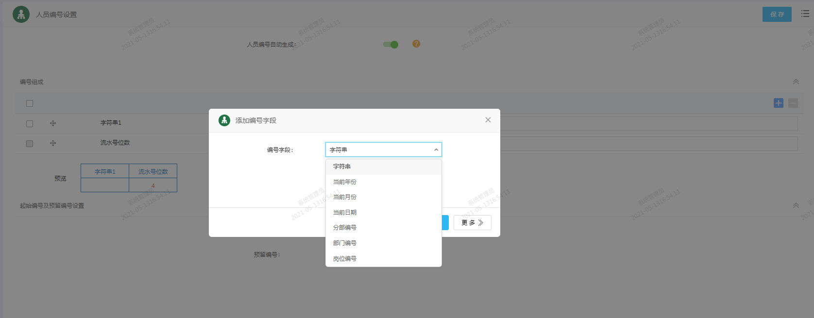Collapse the 编号组成 section
Viewport: 814px width, 318px height.
tap(796, 82)
